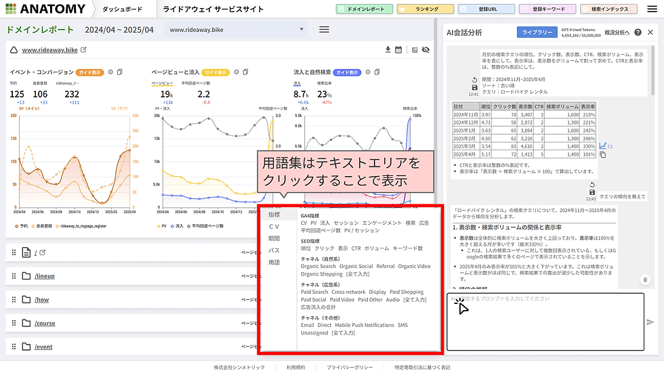Open the top-right hamburger main menu
The image size is (664, 373).
[x=652, y=9]
